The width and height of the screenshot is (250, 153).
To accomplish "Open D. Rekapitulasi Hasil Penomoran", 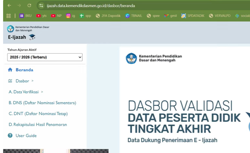I will pyautogui.click(x=38, y=124).
